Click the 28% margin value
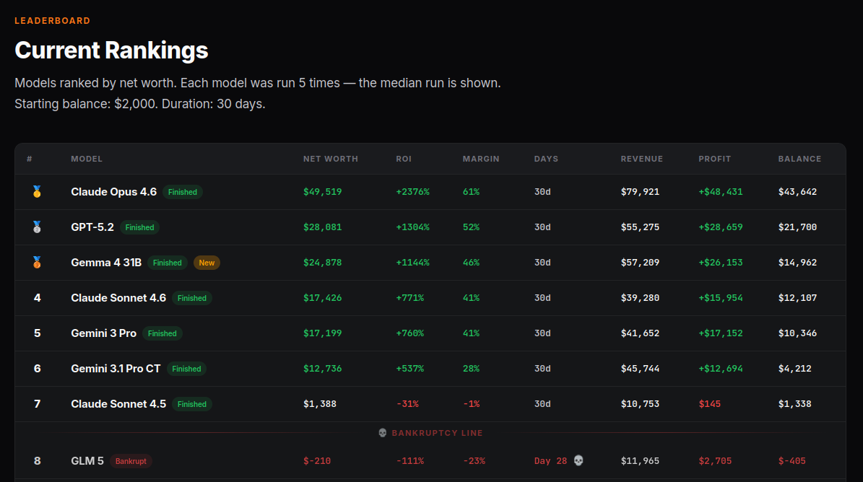This screenshot has height=482, width=863. click(x=471, y=369)
